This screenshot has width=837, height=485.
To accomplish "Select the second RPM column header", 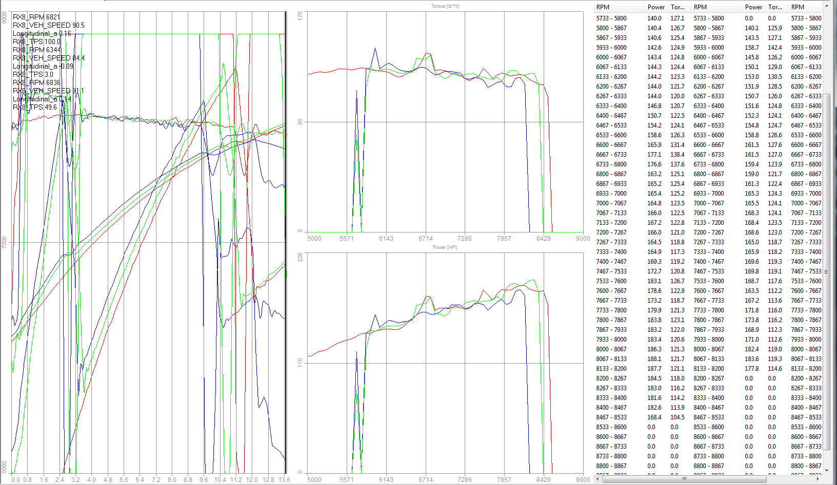I will coord(700,7).
